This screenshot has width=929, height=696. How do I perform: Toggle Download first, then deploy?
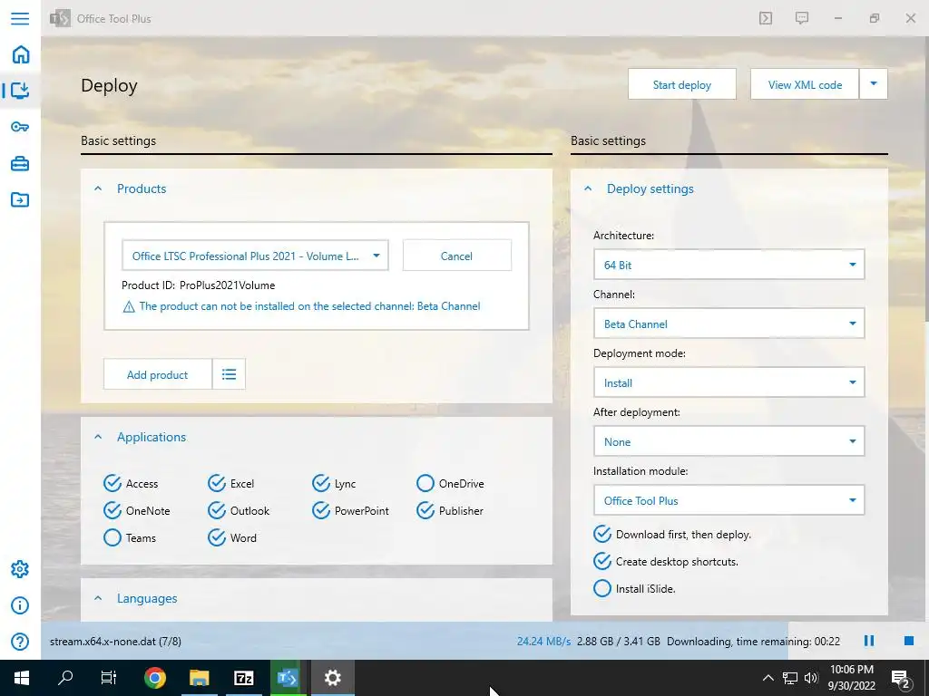pyautogui.click(x=672, y=535)
